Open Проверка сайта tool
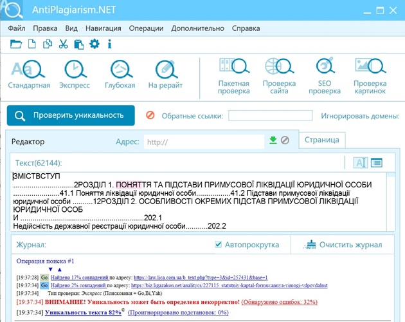This screenshot has height=322, width=405. point(279,76)
